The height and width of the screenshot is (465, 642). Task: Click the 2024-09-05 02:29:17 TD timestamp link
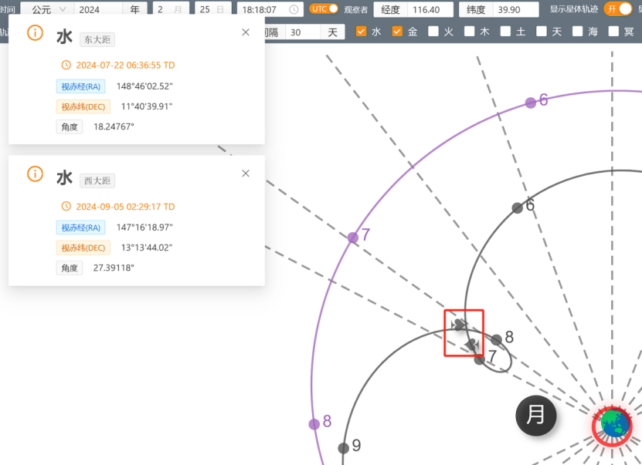pos(125,207)
